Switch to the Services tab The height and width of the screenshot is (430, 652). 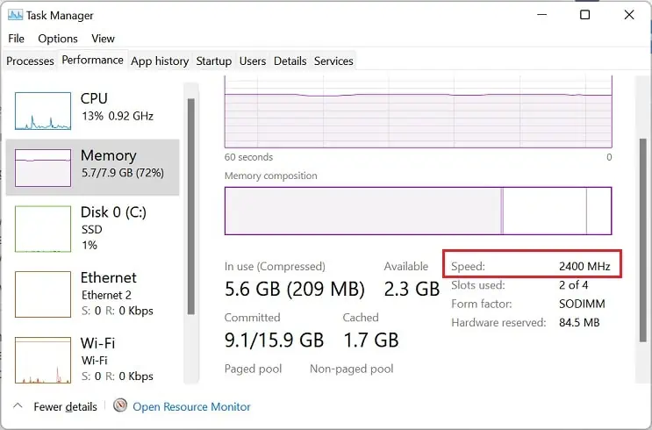tap(333, 61)
